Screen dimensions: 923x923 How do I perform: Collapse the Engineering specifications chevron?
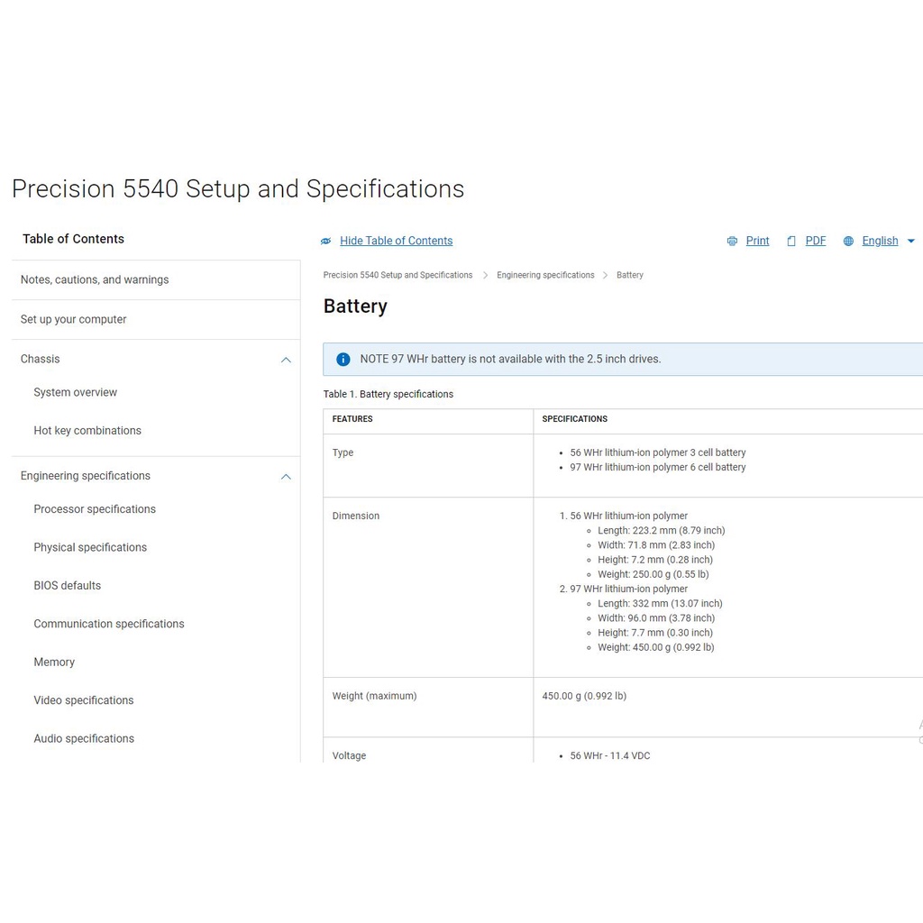[x=286, y=477]
